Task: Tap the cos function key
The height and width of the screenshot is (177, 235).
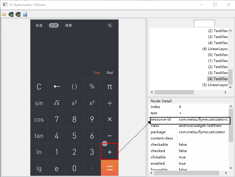Action: pyautogui.click(x=39, y=119)
